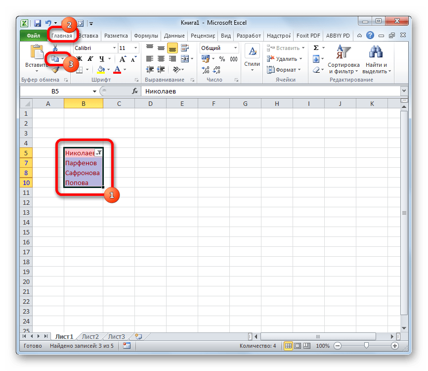Click the fill color paint bucket icon

click(x=101, y=70)
